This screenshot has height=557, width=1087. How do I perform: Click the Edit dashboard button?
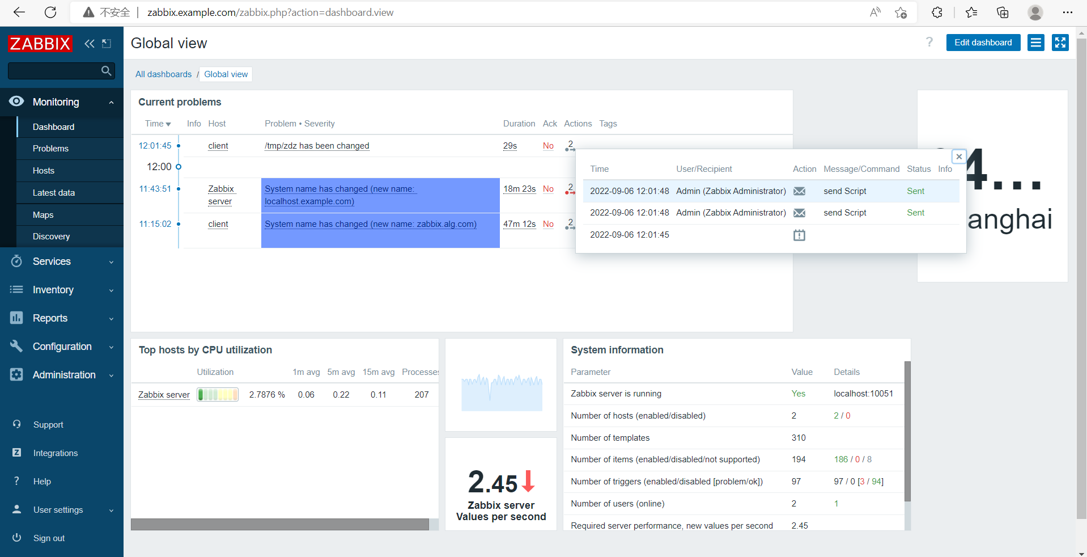[x=983, y=43]
